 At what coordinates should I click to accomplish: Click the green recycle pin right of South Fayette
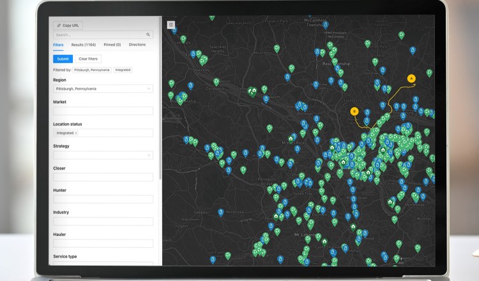227,256
